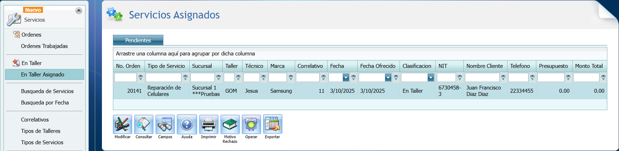
Task: Open the Ayuda help icon
Action: click(x=187, y=124)
